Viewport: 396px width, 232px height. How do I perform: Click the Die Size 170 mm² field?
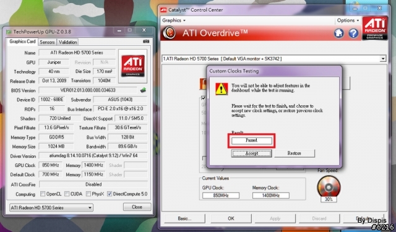pyautogui.click(x=105, y=71)
